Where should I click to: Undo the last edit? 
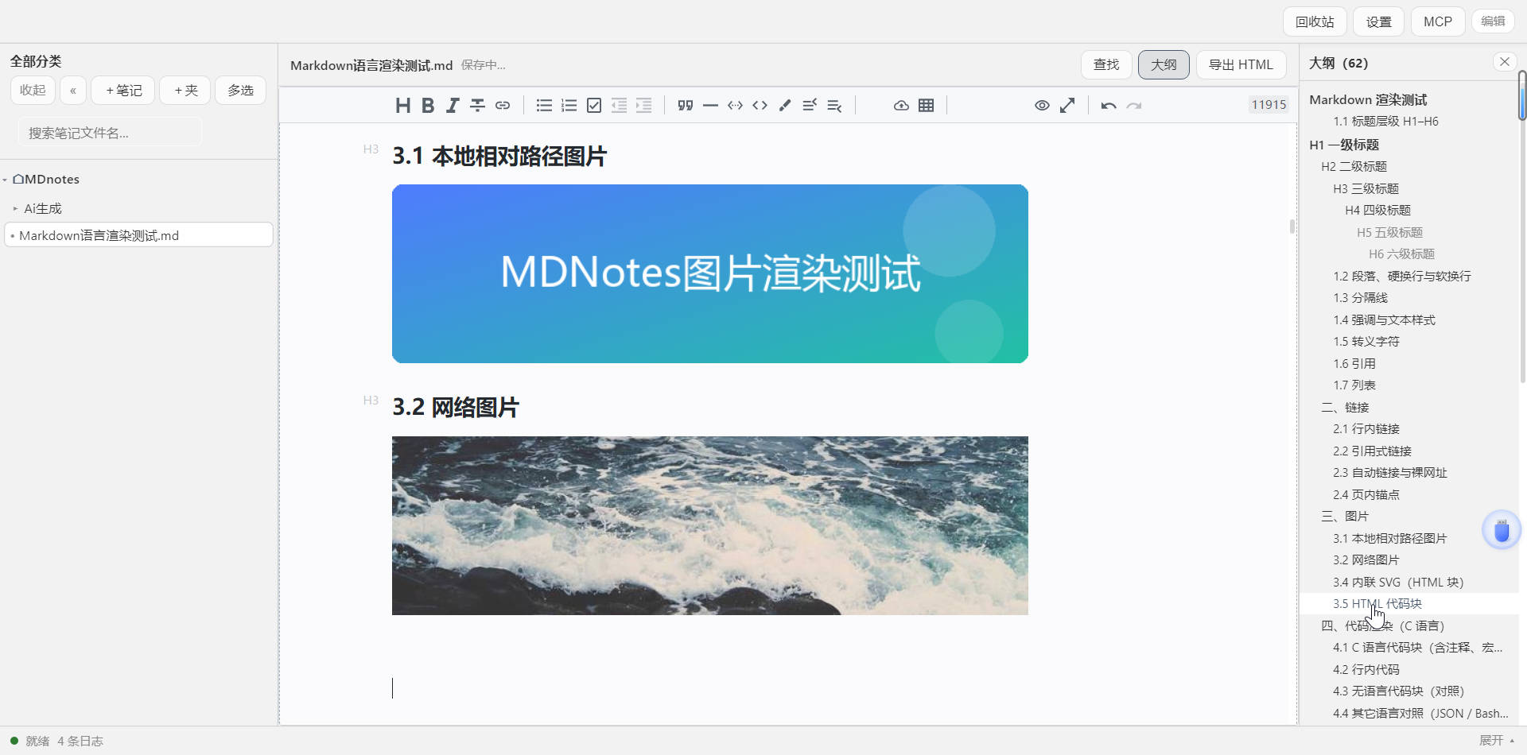pyautogui.click(x=1109, y=105)
